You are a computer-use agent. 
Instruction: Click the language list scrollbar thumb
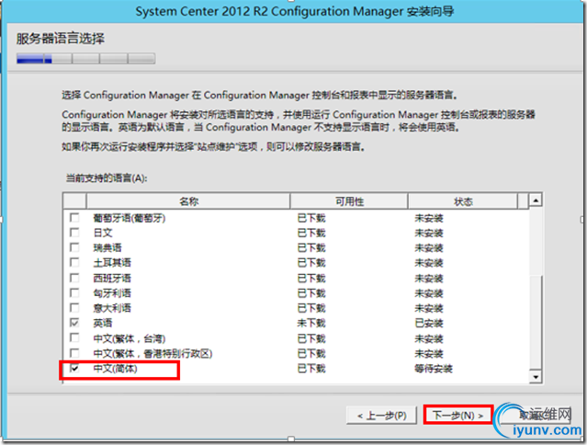(x=536, y=322)
